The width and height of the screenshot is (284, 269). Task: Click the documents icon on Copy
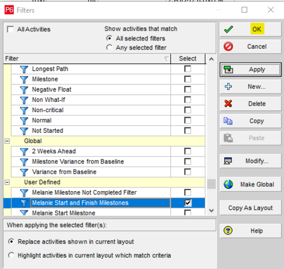[228, 121]
